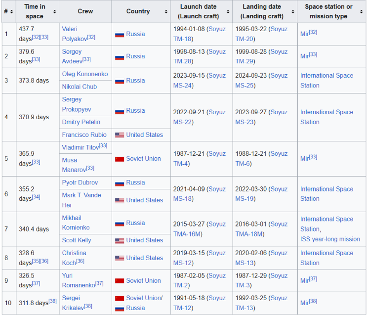Select the 2023-09-15 launch date text
This screenshot has width=367, height=316.
pos(189,76)
